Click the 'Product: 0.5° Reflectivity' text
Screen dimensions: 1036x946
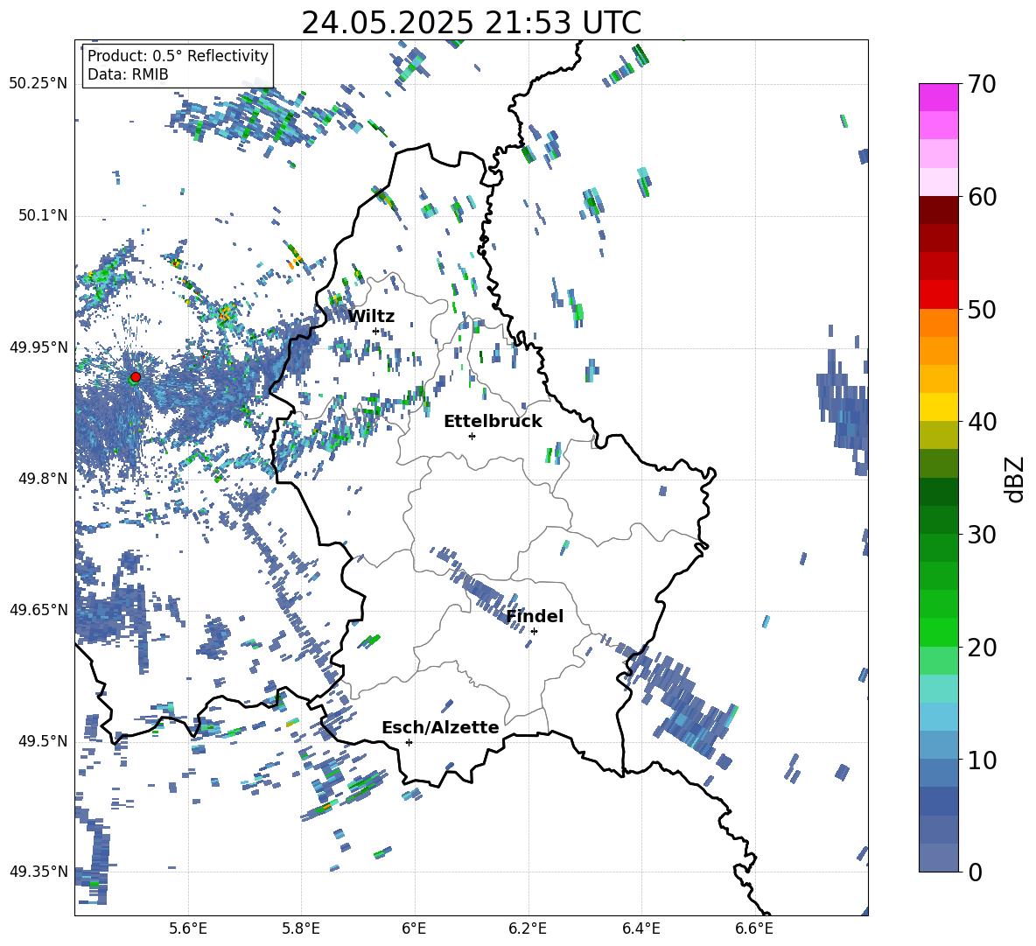(178, 55)
